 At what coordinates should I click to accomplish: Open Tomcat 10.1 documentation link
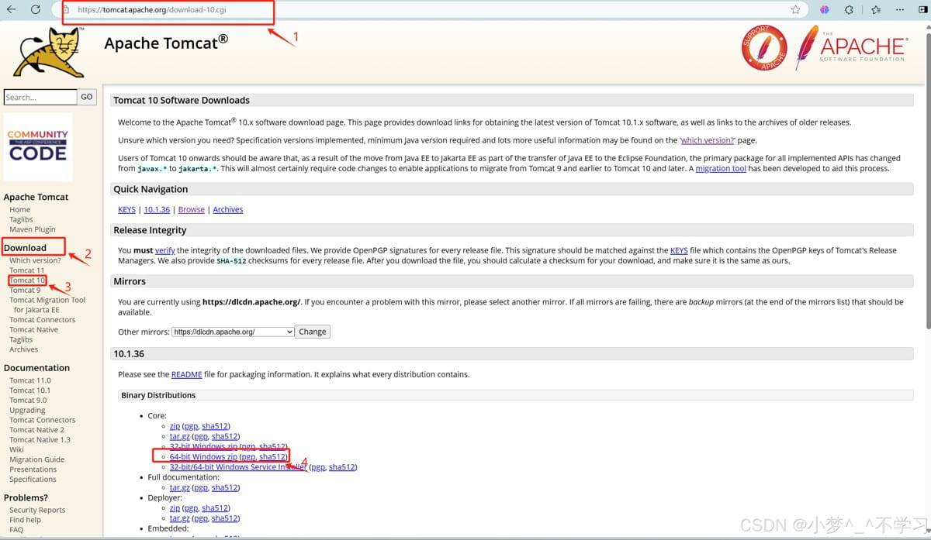(30, 390)
